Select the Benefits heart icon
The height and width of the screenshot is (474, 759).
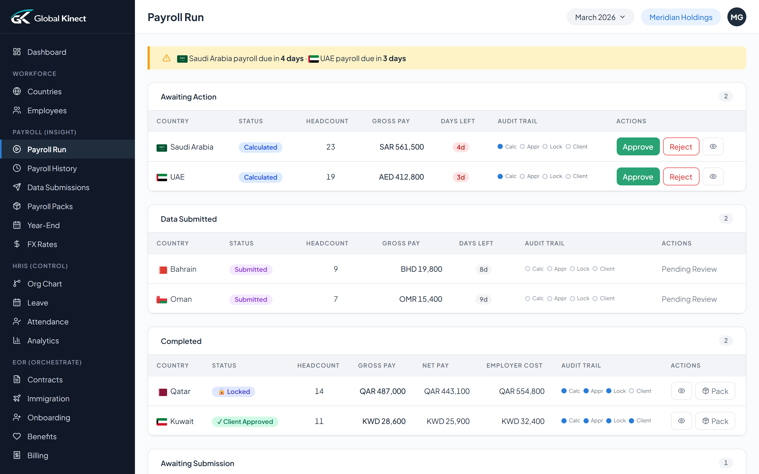[17, 436]
